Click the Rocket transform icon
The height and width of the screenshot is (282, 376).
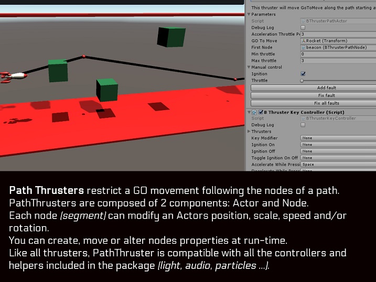pyautogui.click(x=304, y=41)
